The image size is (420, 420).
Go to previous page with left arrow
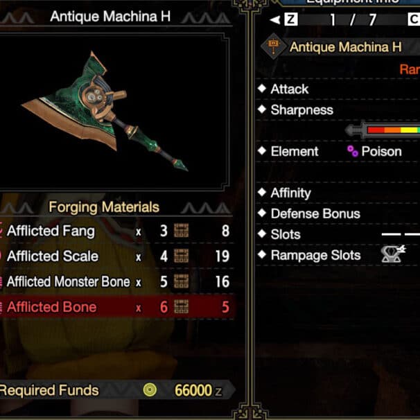(x=275, y=19)
